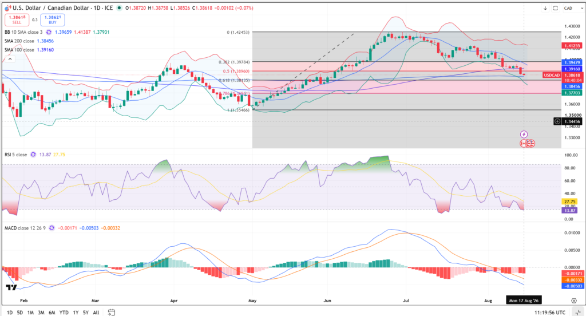Click the blue 1.38456 price axis label

point(572,86)
